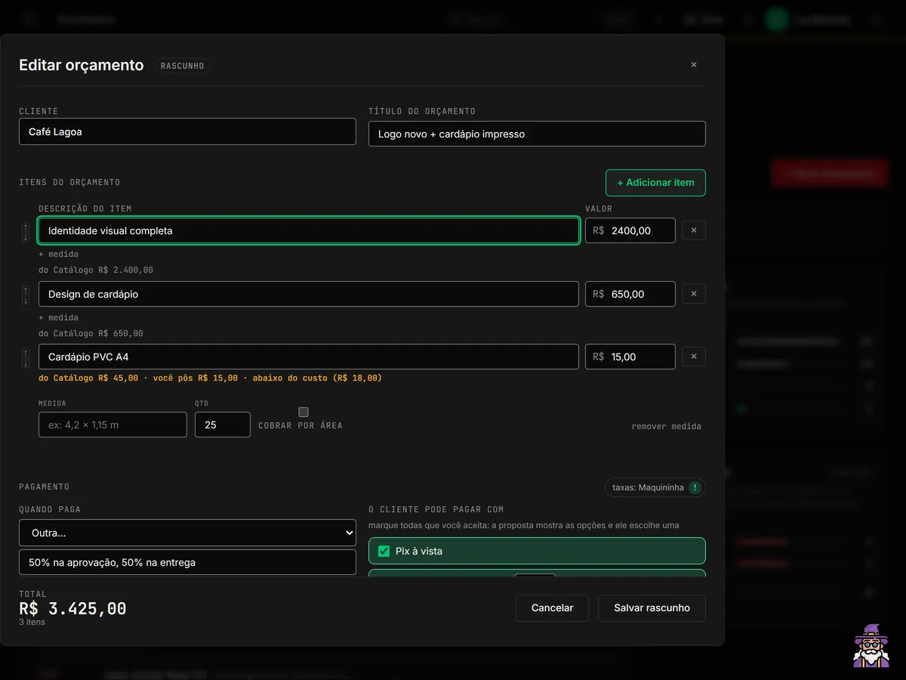The width and height of the screenshot is (906, 680).
Task: Click the "Identidade visual completa" description field
Action: tap(309, 230)
